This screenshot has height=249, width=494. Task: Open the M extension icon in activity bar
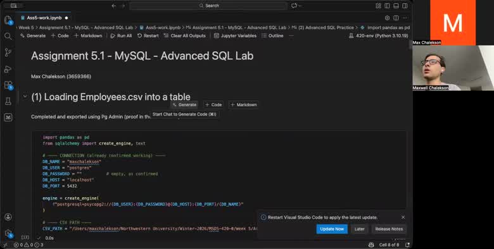click(8, 118)
